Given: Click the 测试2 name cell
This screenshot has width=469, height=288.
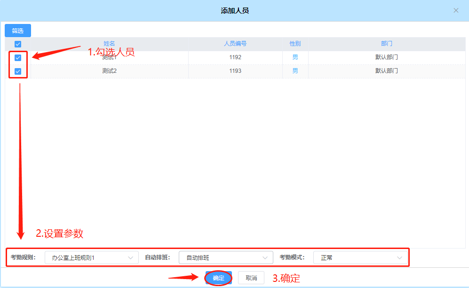Looking at the screenshot, I should point(109,71).
